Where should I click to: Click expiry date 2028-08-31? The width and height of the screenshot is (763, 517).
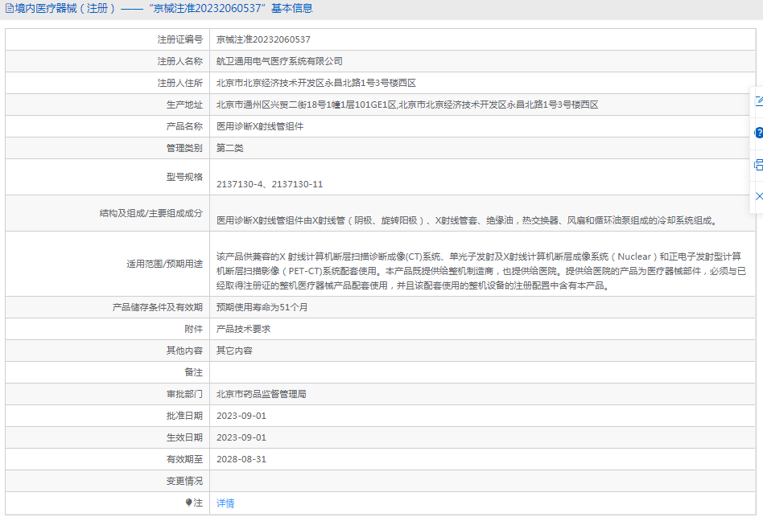241,459
